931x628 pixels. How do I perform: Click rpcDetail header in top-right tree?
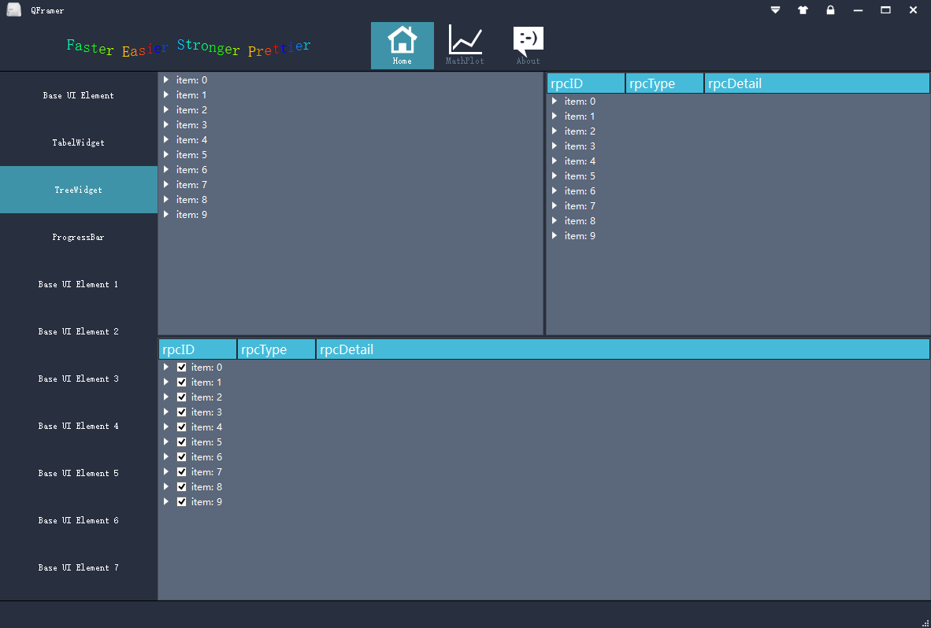[817, 83]
